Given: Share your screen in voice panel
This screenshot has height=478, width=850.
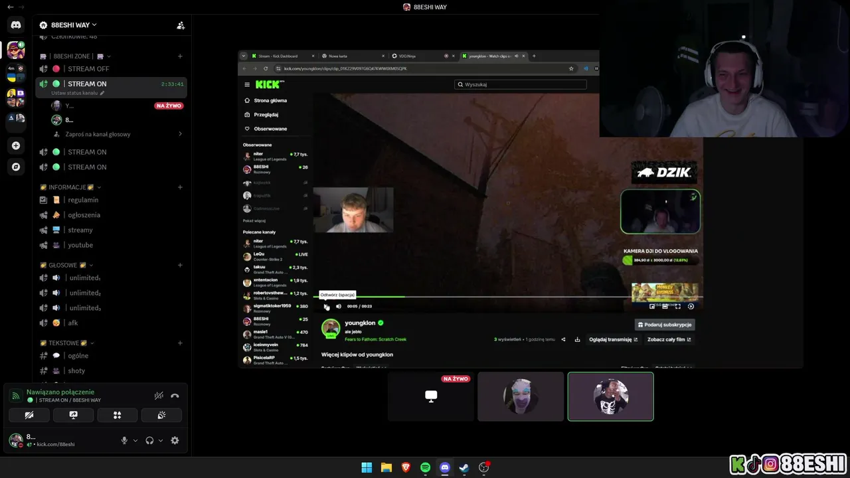Looking at the screenshot, I should [73, 415].
